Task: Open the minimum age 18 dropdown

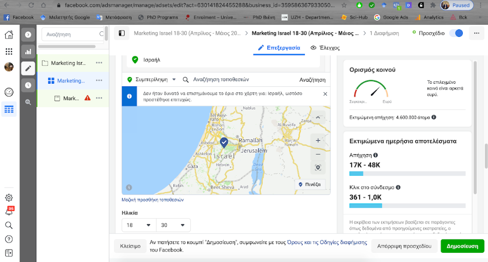Action: coord(139,225)
